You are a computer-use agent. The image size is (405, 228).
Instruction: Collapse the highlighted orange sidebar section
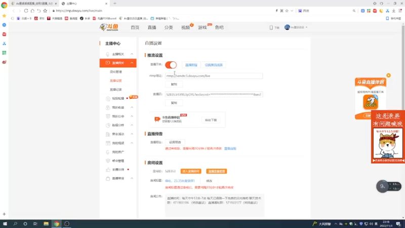118,63
